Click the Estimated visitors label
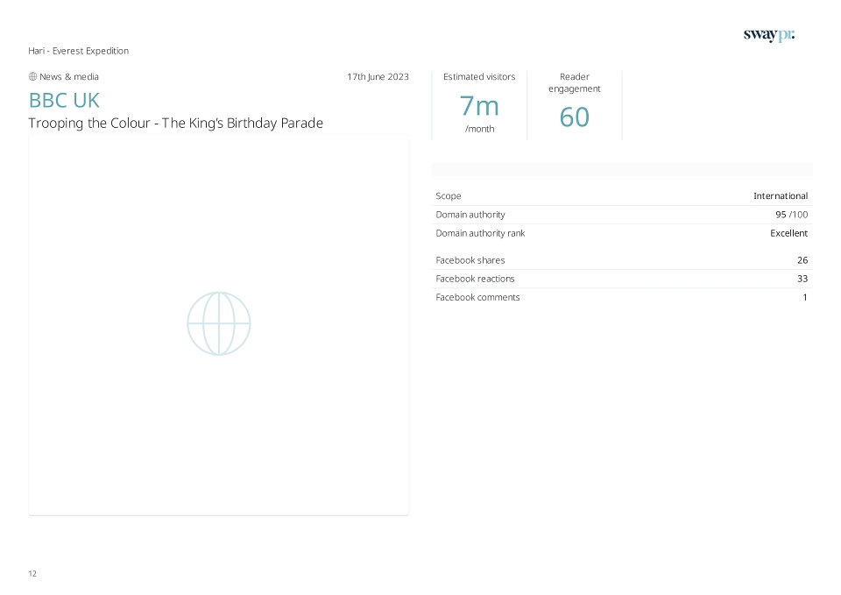 tap(479, 77)
